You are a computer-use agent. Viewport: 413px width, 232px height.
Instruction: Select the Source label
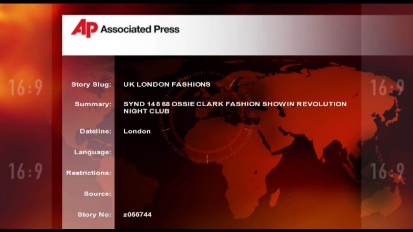pos(97,194)
